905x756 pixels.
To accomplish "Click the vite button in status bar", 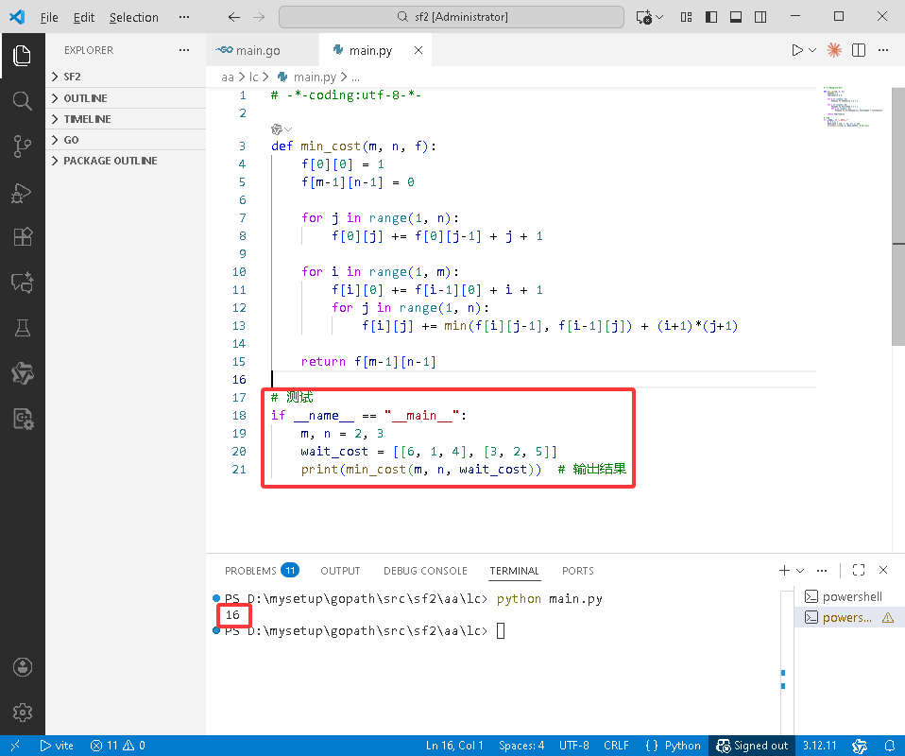I will 57,746.
